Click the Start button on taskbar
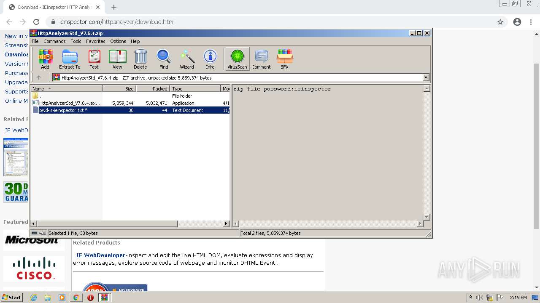 [x=12, y=297]
